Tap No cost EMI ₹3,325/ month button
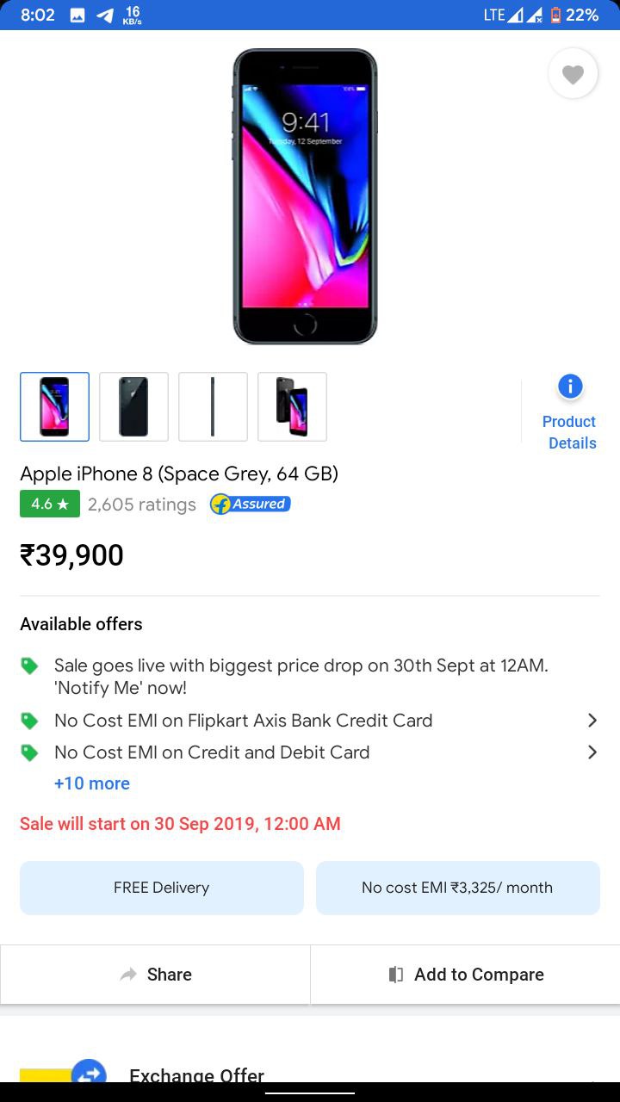 point(458,888)
